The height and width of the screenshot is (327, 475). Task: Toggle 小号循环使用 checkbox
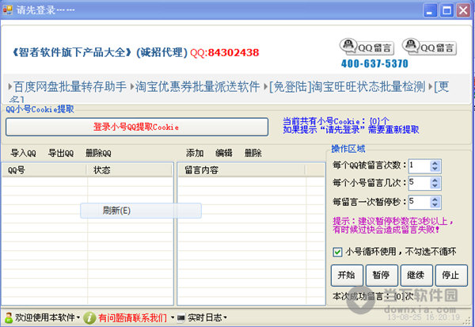(x=337, y=252)
